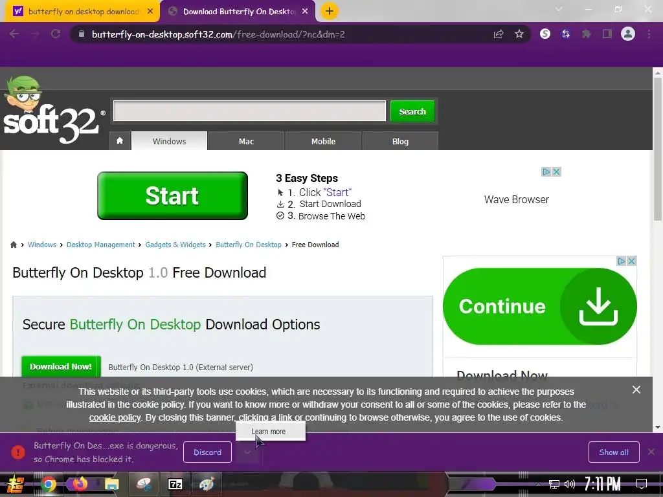
Task: Open the Chrome profile avatar
Action: (x=628, y=34)
